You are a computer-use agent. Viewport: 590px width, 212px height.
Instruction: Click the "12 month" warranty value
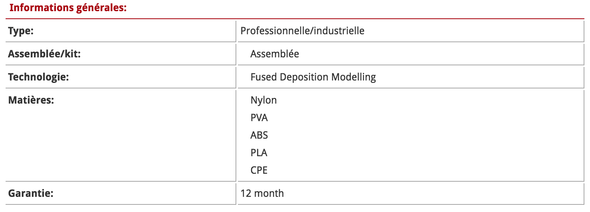[262, 194]
